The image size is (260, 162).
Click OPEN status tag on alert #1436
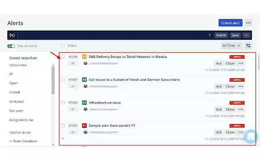click(x=237, y=103)
